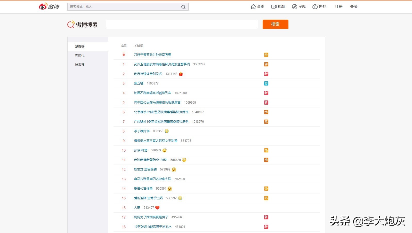Click the heat count 1314148
412x233 pixels.
pyautogui.click(x=171, y=74)
